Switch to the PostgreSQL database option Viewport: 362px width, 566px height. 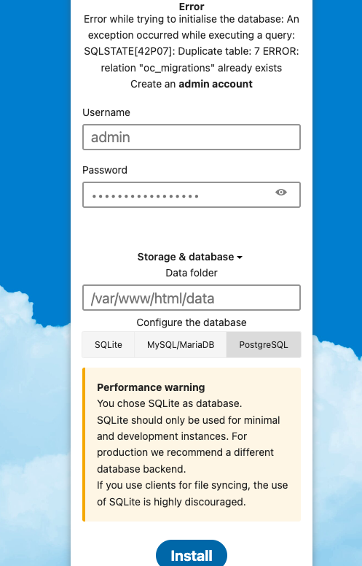pyautogui.click(x=264, y=345)
